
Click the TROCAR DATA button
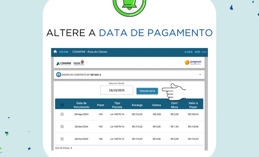point(147,91)
